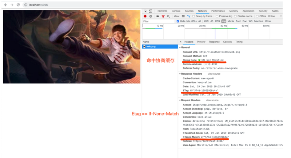Clear the network log icon
The width and height of the screenshot is (291, 158).
pos(151,16)
